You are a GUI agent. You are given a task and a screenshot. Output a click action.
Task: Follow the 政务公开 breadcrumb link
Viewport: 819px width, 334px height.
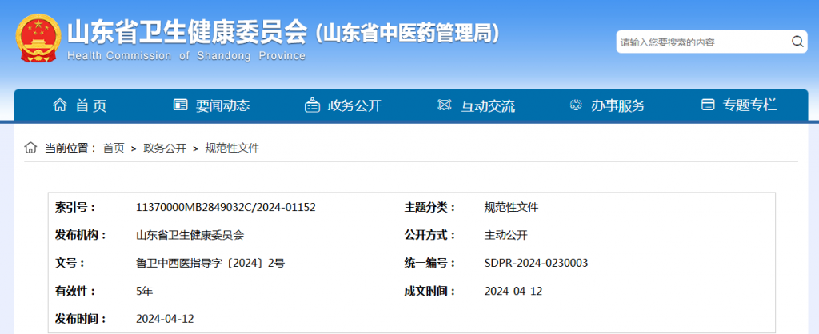click(x=165, y=149)
